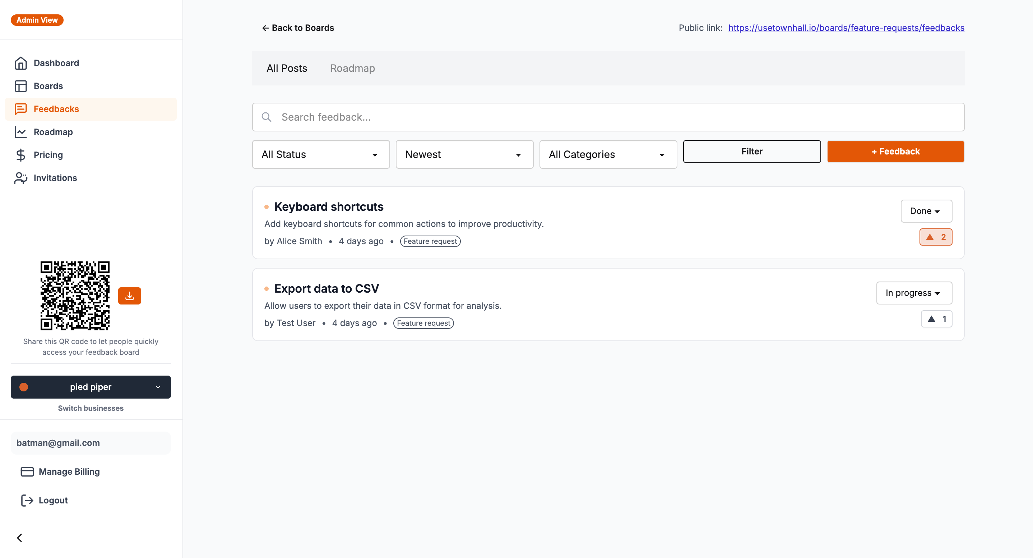1033x558 pixels.
Task: Click the + Feedback button
Action: 895,152
